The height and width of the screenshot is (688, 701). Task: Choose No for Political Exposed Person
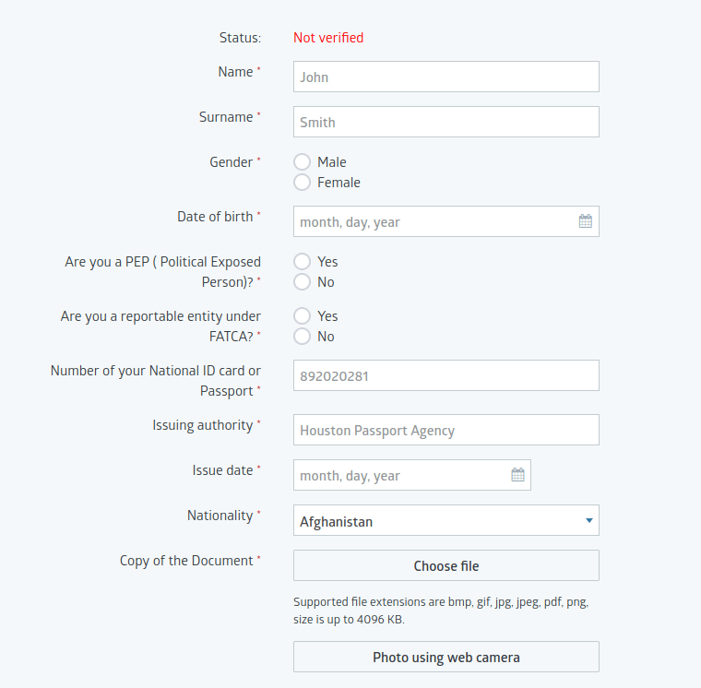pyautogui.click(x=302, y=282)
